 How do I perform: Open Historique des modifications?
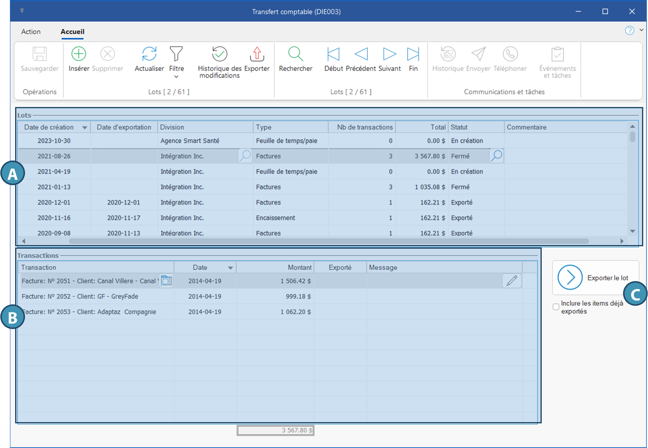point(219,54)
